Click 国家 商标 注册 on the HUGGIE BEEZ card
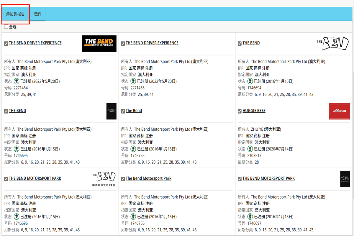 pos(258,136)
